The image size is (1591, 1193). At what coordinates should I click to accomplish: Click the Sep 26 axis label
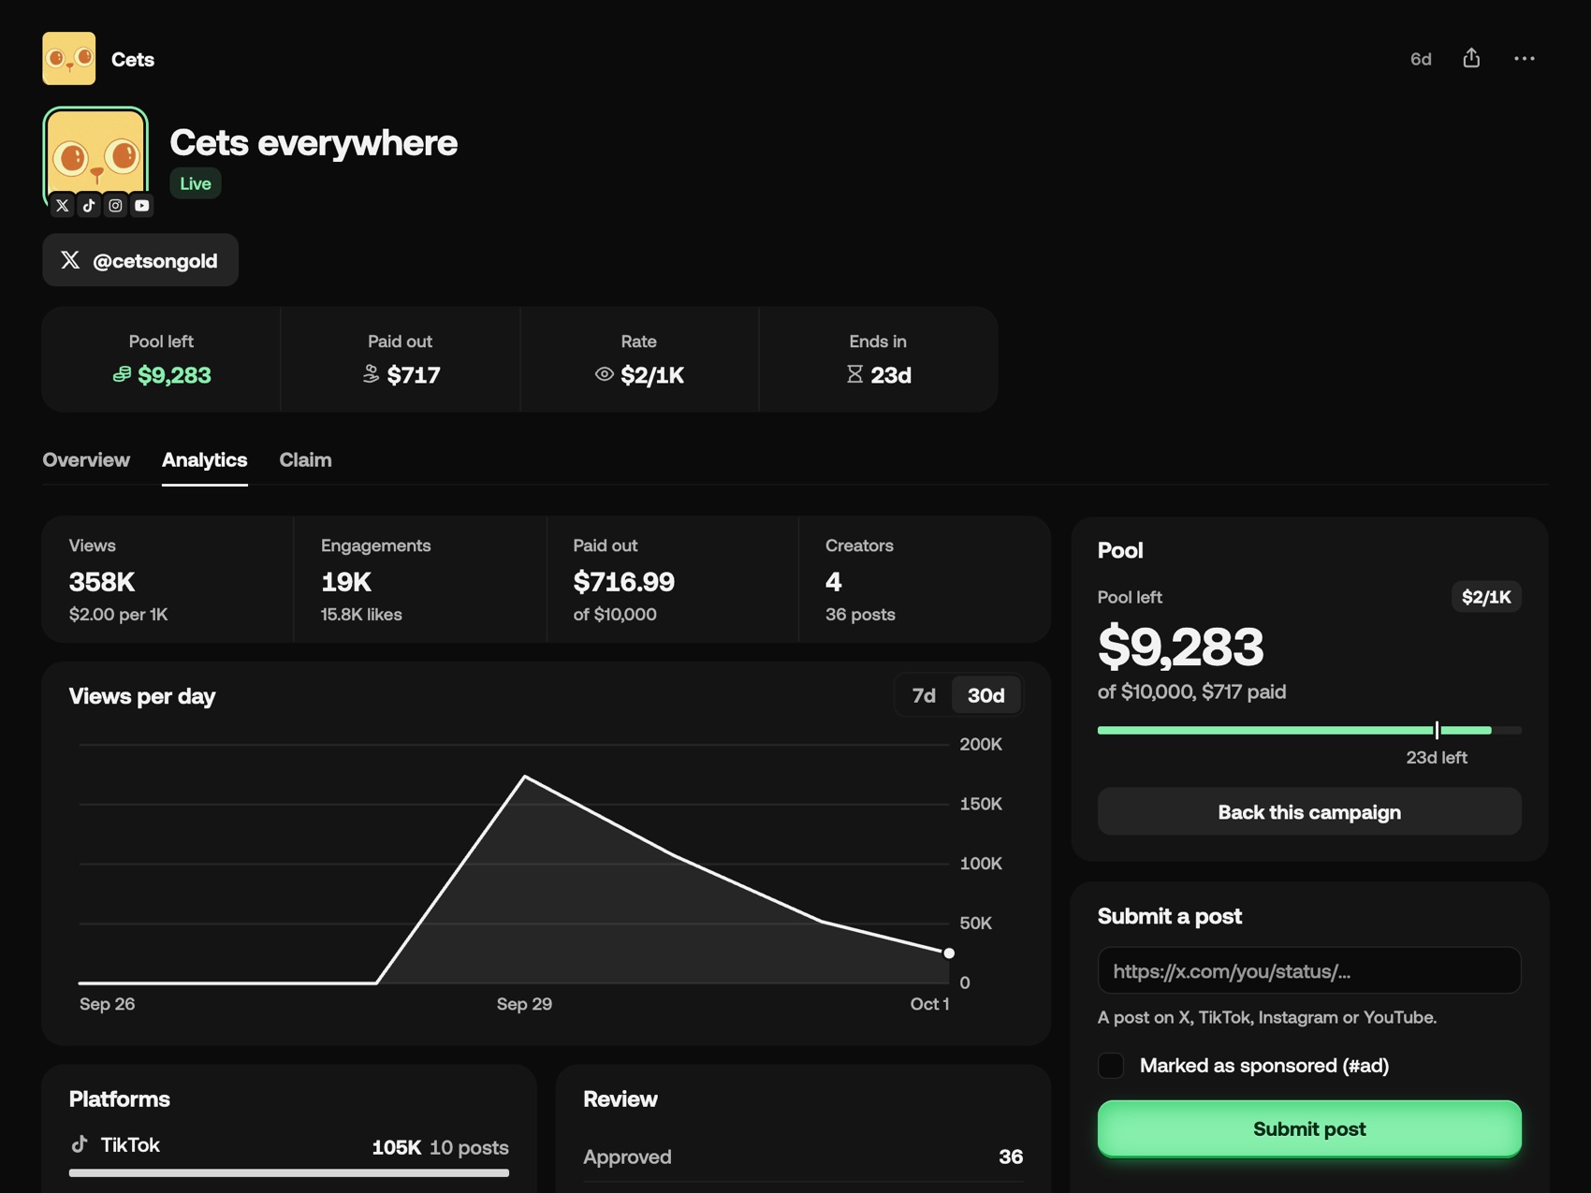click(107, 1003)
